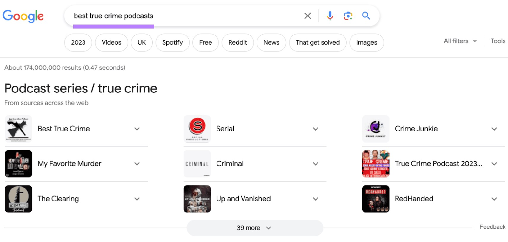Expand the Up and Vanished entry

[x=316, y=199]
